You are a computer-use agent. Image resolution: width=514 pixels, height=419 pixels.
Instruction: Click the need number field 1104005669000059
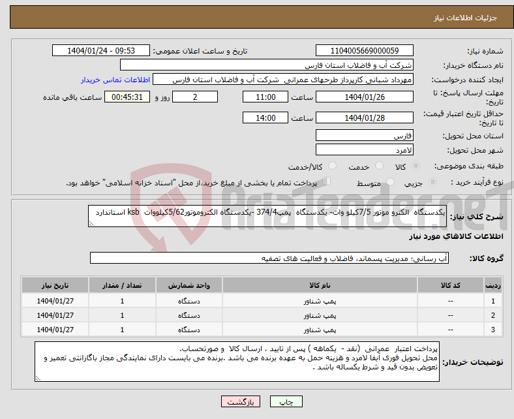click(x=364, y=50)
